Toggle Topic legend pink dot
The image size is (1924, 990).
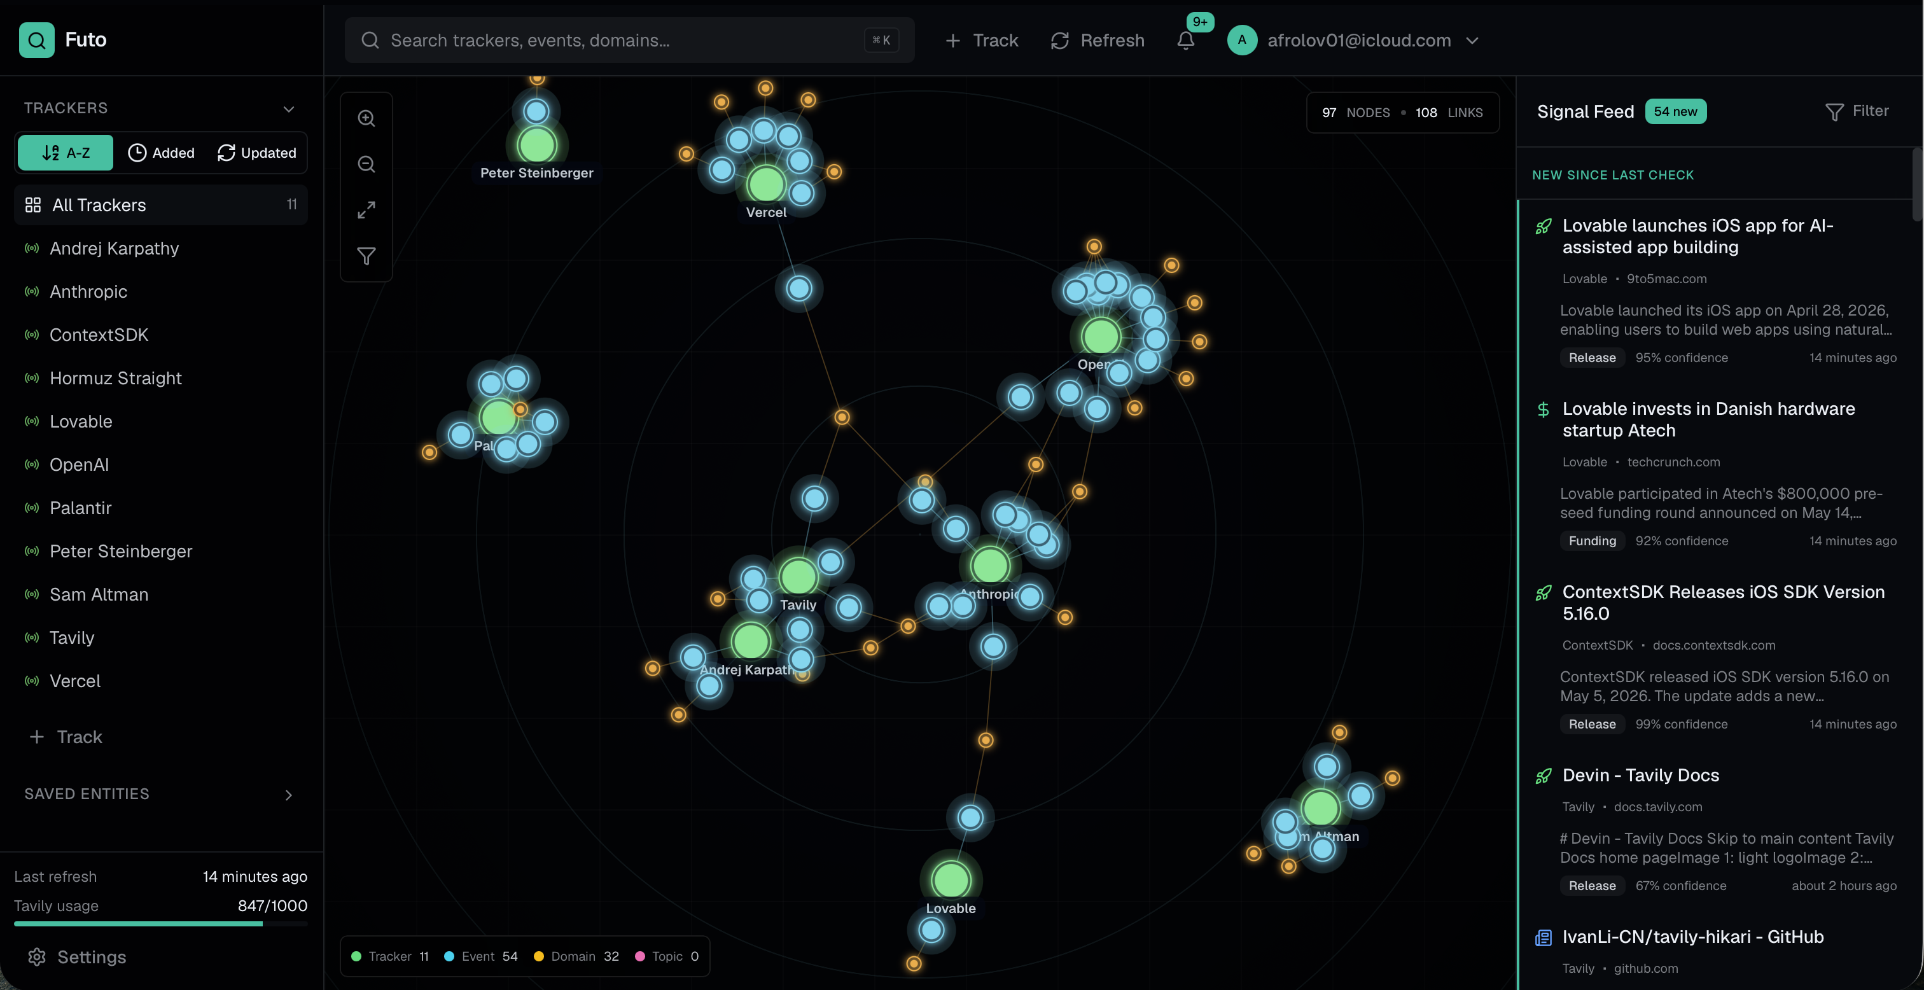click(639, 956)
